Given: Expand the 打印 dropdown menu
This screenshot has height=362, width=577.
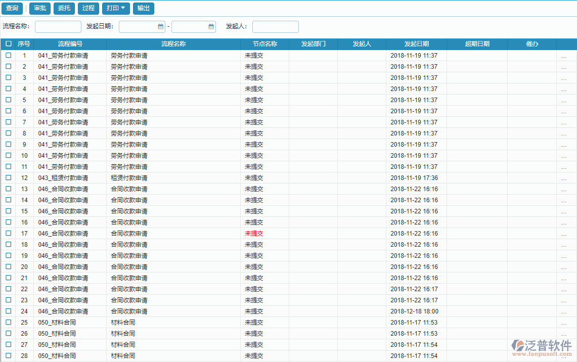Looking at the screenshot, I should pos(116,9).
